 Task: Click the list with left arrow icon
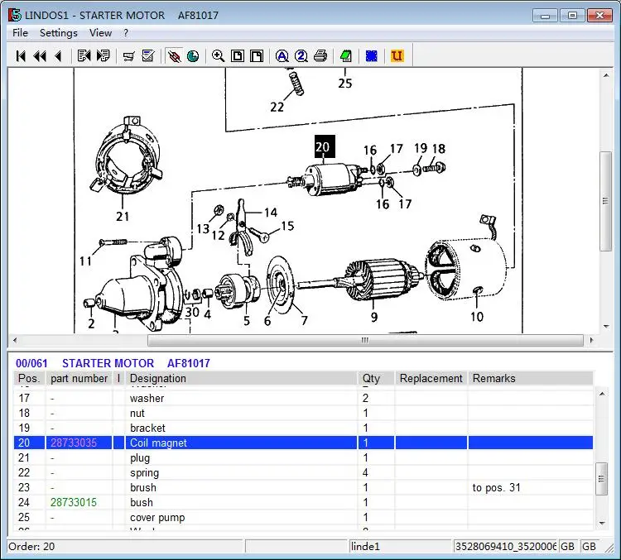click(84, 55)
